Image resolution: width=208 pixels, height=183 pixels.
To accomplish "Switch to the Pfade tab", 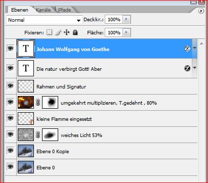I will tap(65, 10).
